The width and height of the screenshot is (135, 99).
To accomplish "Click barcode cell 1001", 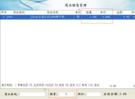I will [19, 17].
